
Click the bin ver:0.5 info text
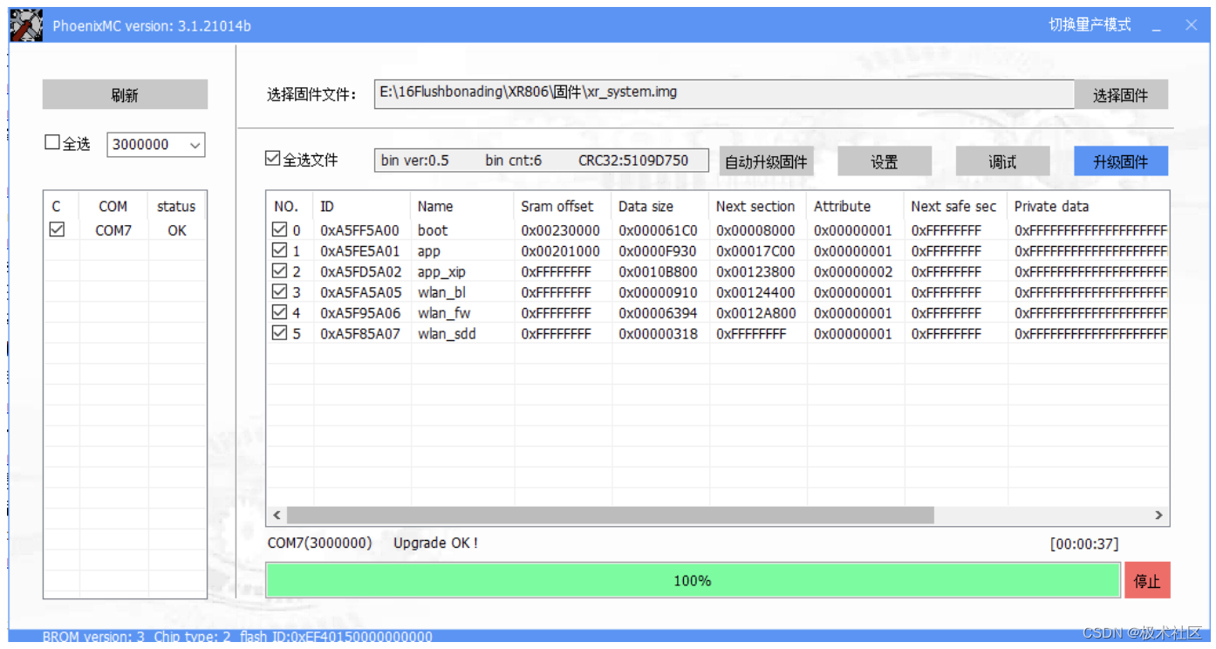(x=415, y=161)
